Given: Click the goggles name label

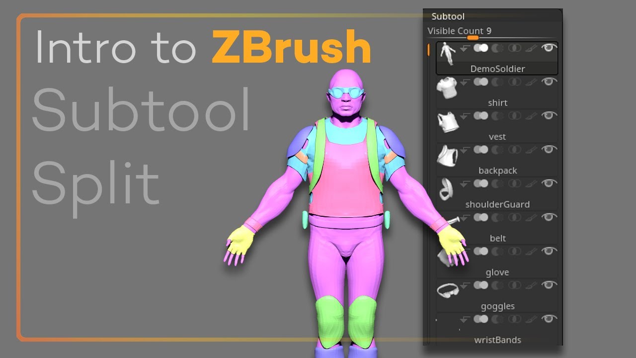Looking at the screenshot, I should pos(497,306).
